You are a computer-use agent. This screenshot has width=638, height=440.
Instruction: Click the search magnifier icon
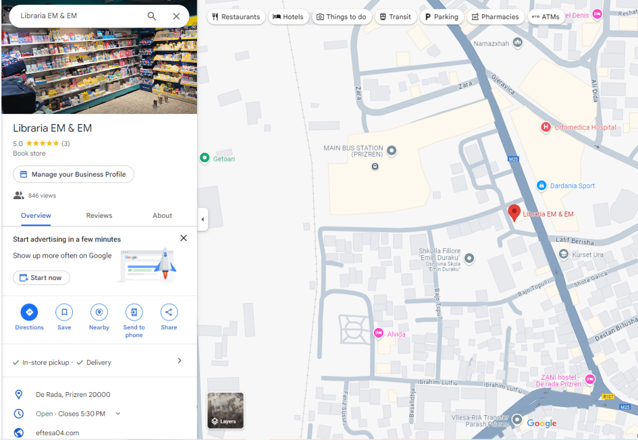click(x=152, y=16)
